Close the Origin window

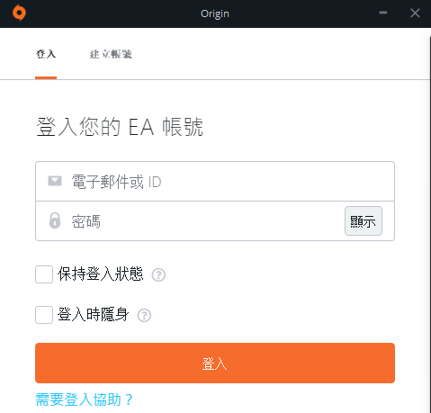pyautogui.click(x=415, y=13)
